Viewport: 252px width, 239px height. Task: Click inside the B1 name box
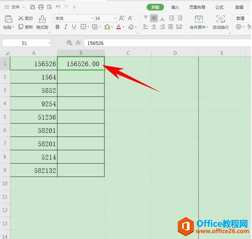click(27, 43)
